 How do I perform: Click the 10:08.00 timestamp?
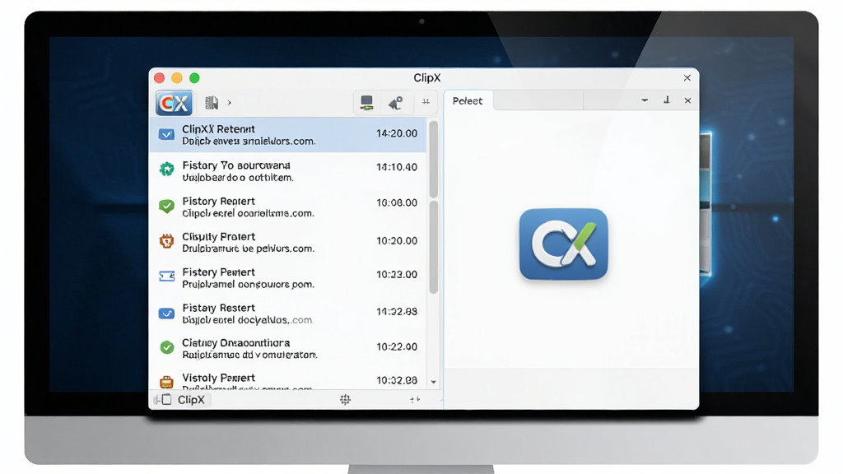[x=397, y=202]
